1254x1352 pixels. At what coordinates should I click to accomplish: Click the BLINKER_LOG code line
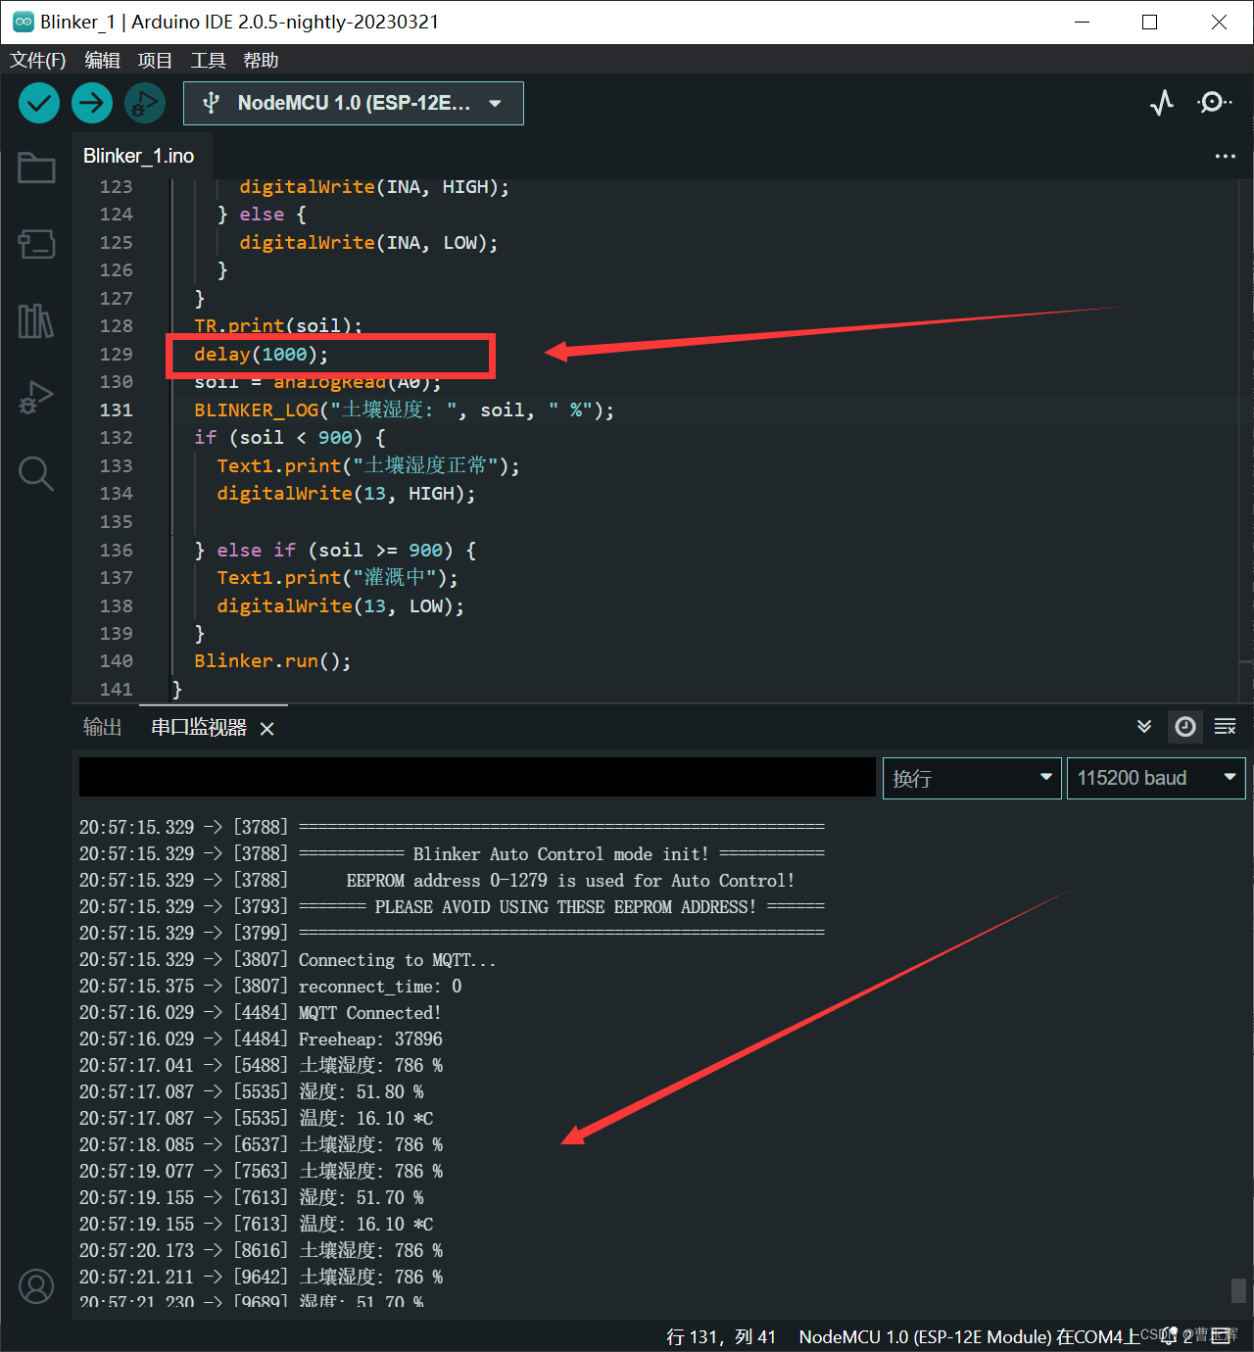click(x=404, y=410)
